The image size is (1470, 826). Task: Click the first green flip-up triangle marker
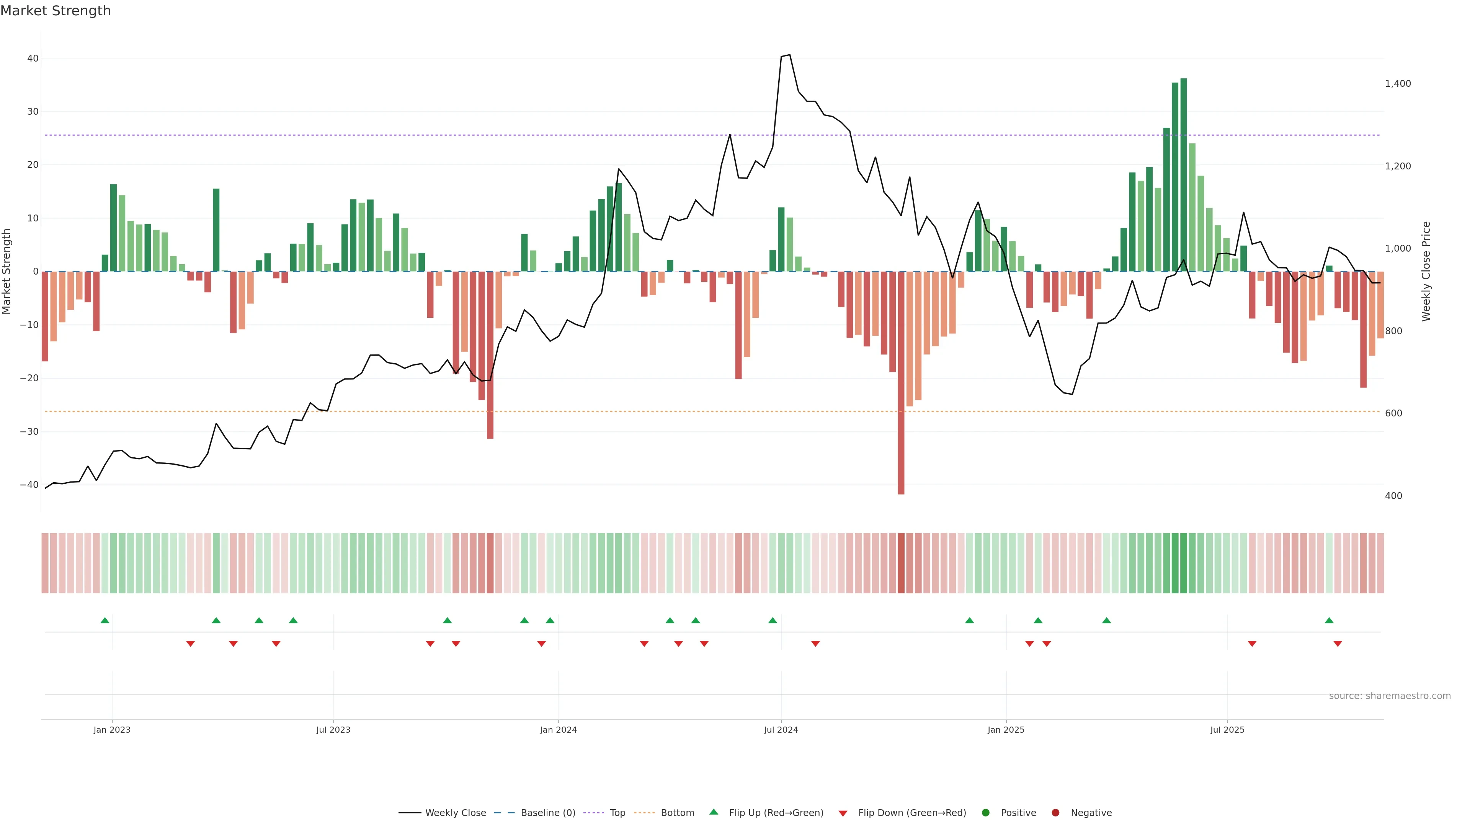(105, 620)
